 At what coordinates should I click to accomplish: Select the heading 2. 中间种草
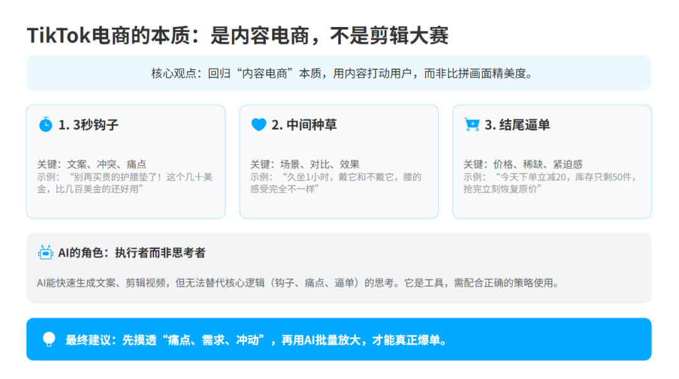tap(304, 125)
